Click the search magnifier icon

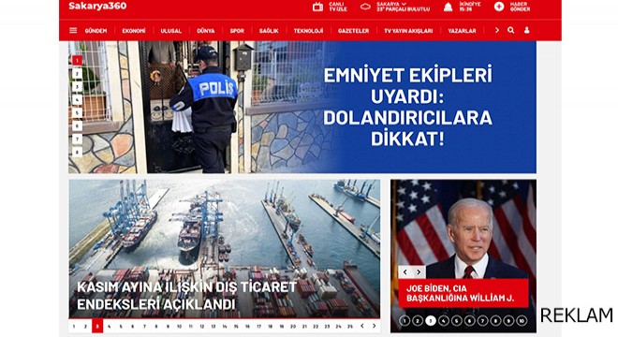pos(511,30)
